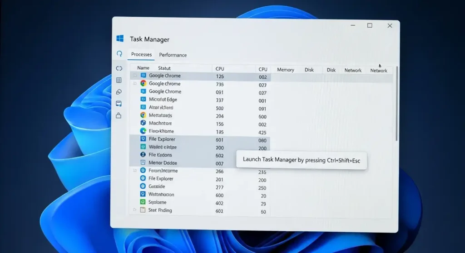Click the second CPU column value 425
465x253 pixels.
[262, 133]
